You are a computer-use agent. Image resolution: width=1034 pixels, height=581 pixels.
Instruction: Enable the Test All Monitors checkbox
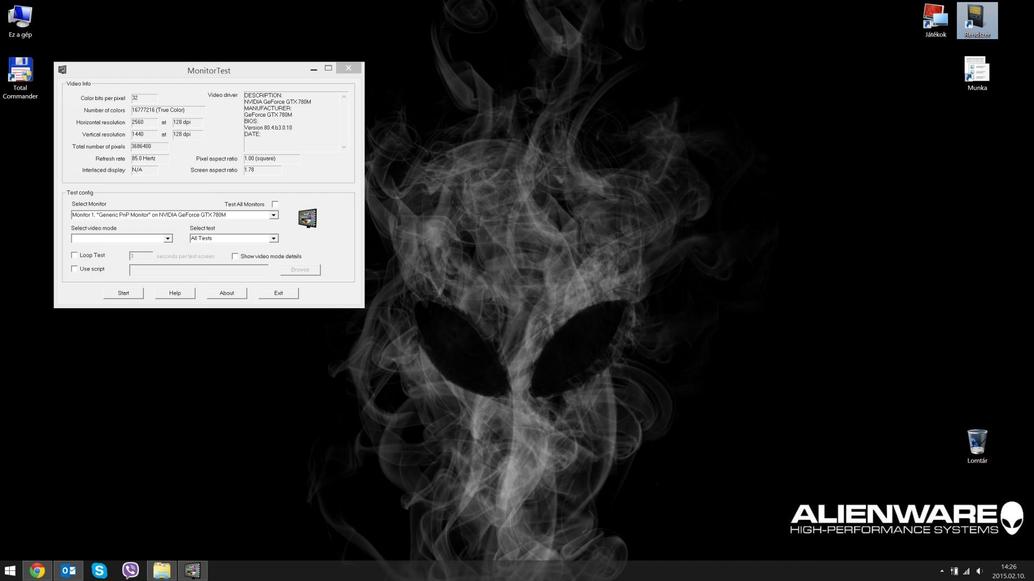tap(275, 204)
